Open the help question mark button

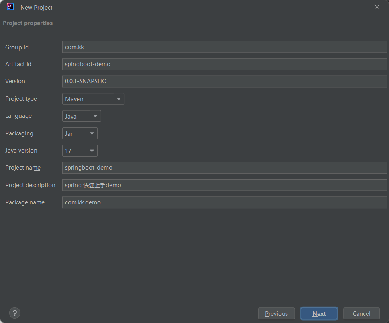pyautogui.click(x=15, y=313)
